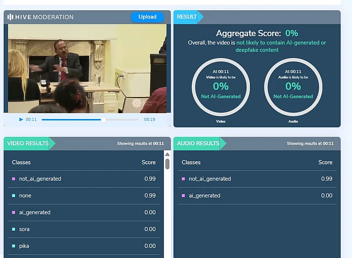The width and height of the screenshot is (352, 258).
Task: Click the Video 0% score gauge
Action: coord(220,87)
